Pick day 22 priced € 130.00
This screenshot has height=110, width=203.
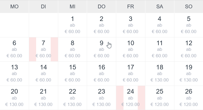[72, 98]
